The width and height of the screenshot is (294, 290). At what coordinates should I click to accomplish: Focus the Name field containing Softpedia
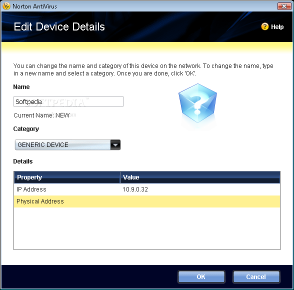click(x=68, y=101)
